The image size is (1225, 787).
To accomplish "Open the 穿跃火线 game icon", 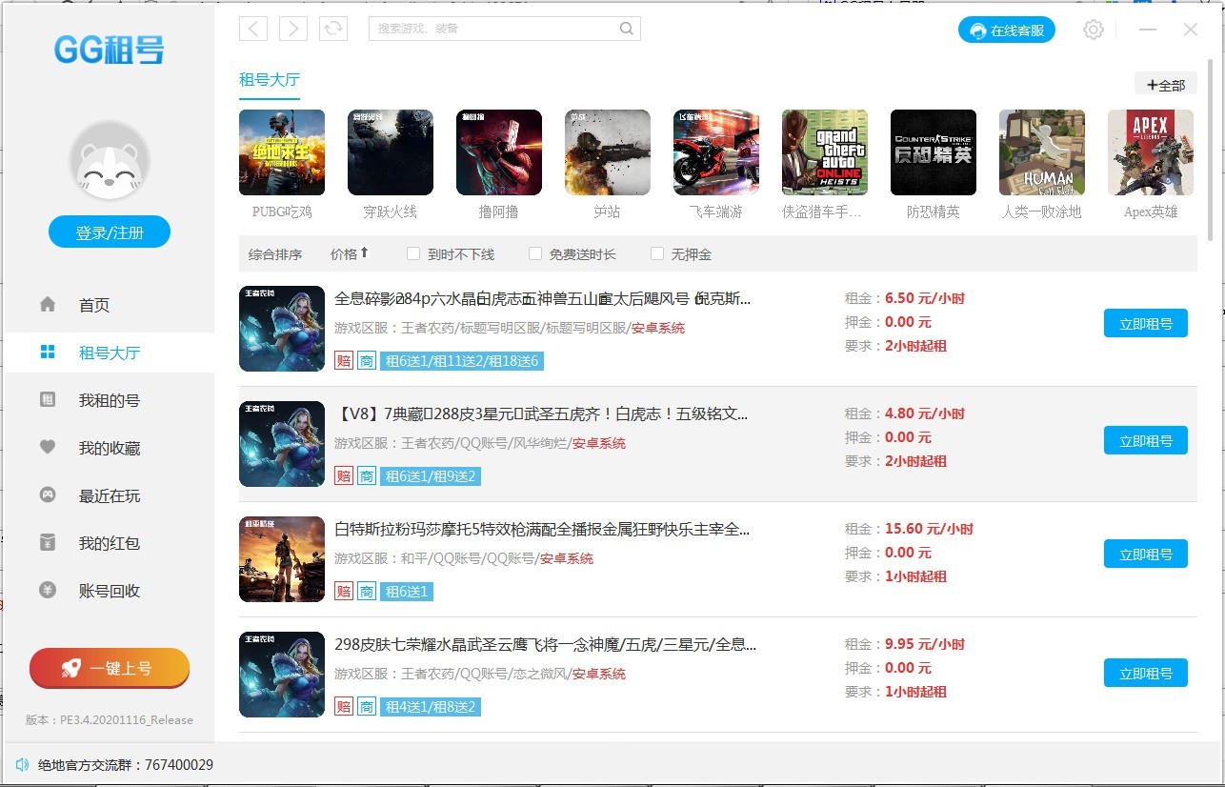I will (x=391, y=152).
